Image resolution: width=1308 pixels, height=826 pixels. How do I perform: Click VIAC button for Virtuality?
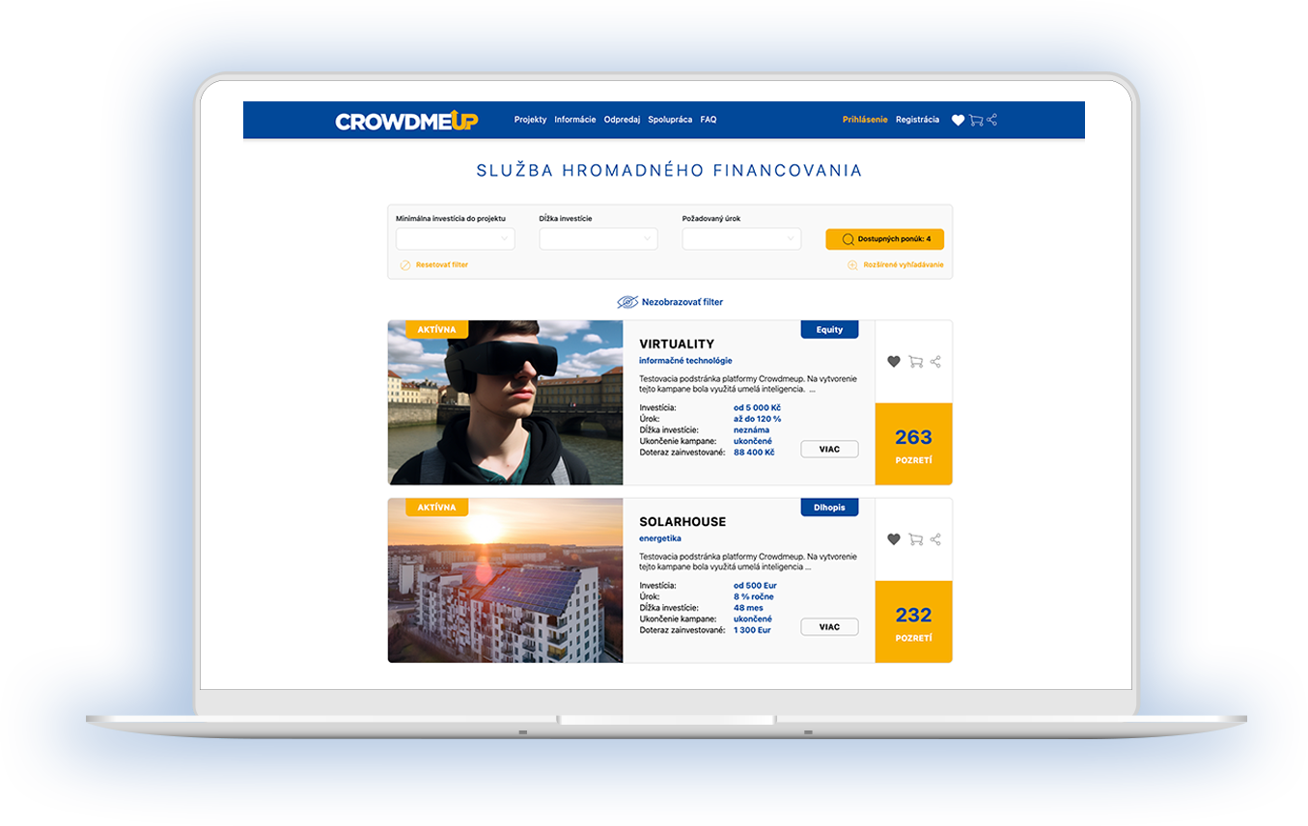[829, 450]
